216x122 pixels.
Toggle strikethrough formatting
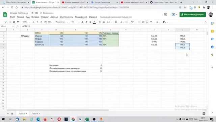[90, 22]
